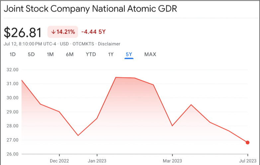Open the MAX time range
The width and height of the screenshot is (260, 165).
150,54
